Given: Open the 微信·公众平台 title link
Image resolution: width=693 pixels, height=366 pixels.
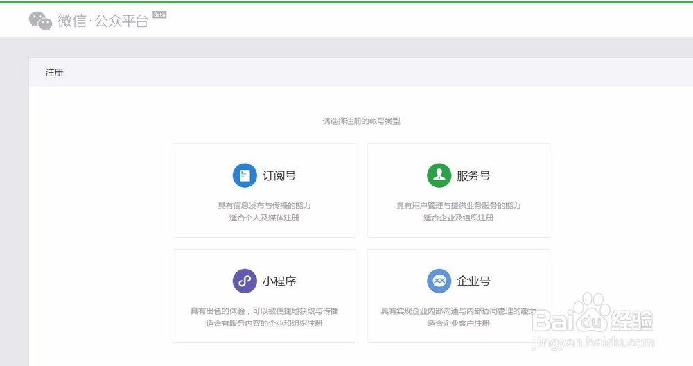Looking at the screenshot, I should pos(103,21).
